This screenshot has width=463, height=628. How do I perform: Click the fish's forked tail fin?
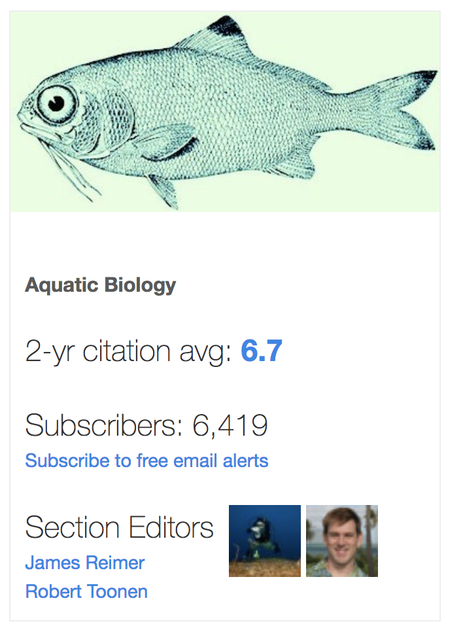coord(400,110)
